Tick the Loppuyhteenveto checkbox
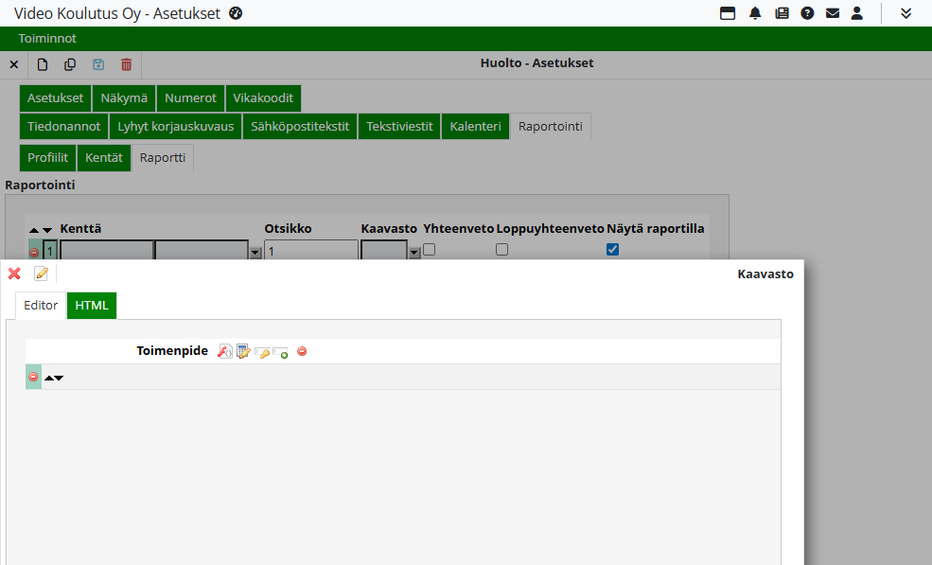The image size is (932, 565). pyautogui.click(x=502, y=250)
